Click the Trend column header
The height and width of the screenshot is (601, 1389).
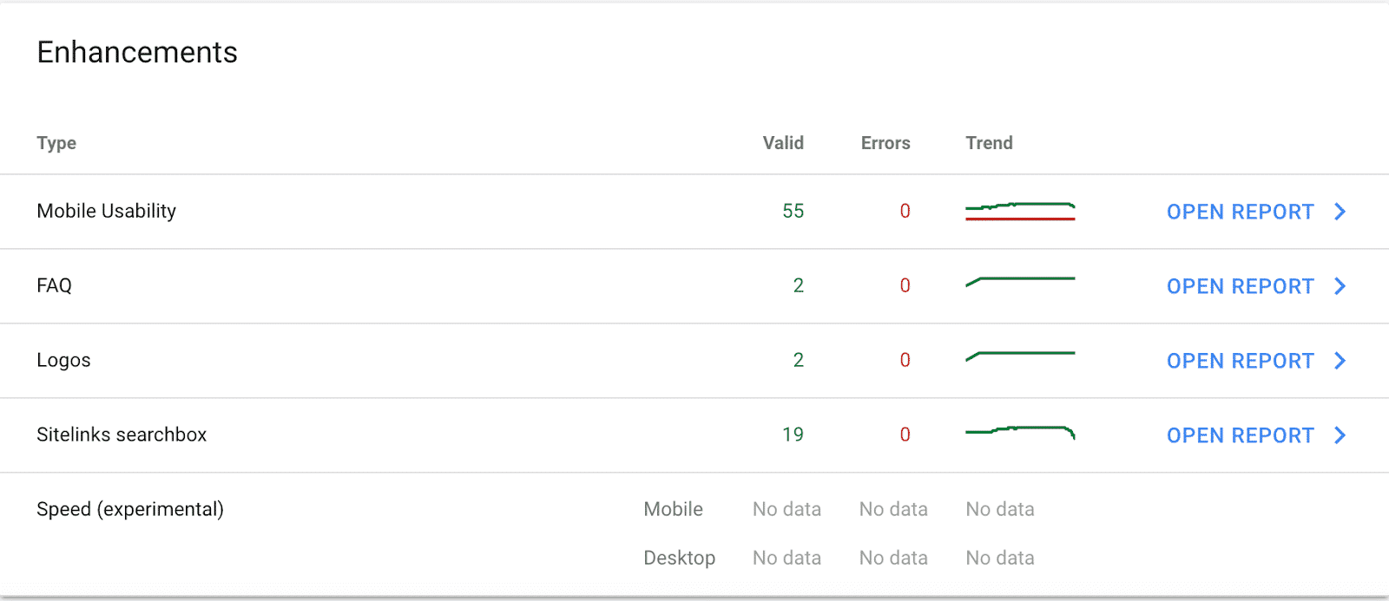pyautogui.click(x=989, y=143)
